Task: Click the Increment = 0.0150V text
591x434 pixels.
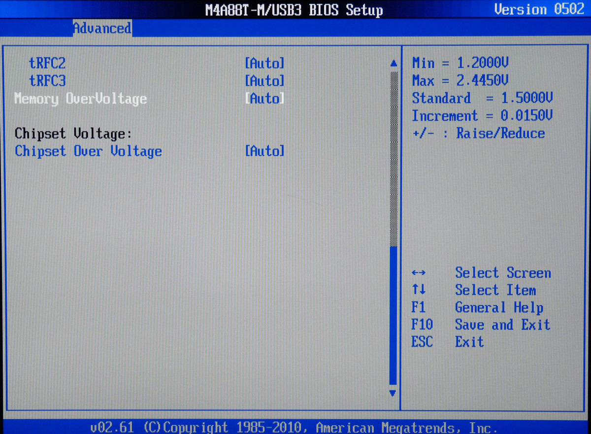Action: click(483, 116)
